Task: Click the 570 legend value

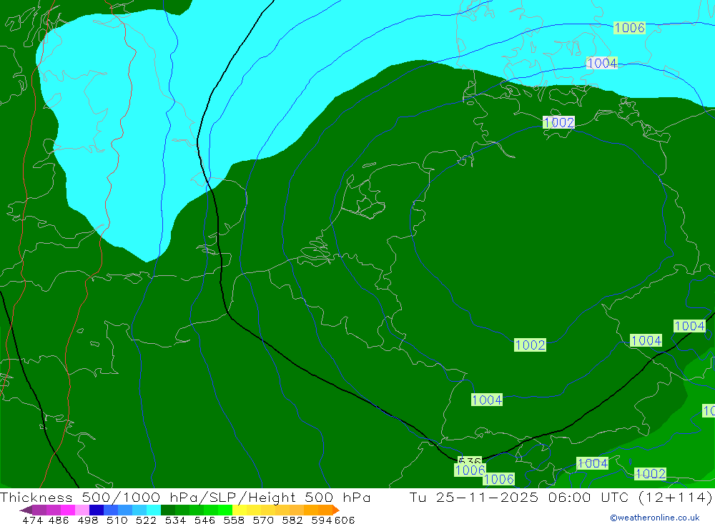Action: coord(262,520)
